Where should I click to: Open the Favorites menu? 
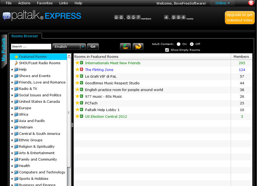click(x=45, y=3)
